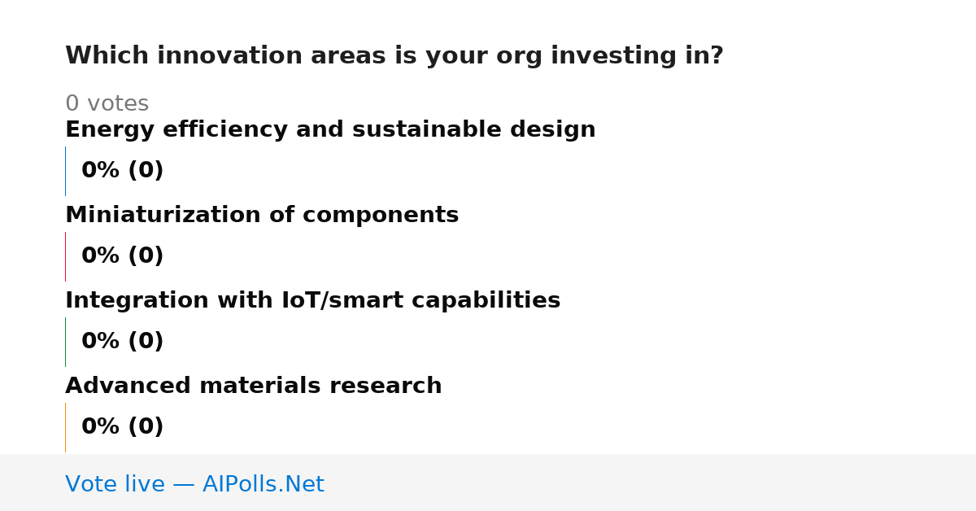Click 0% (0) result for Miniaturization
976x511 pixels.
click(123, 256)
